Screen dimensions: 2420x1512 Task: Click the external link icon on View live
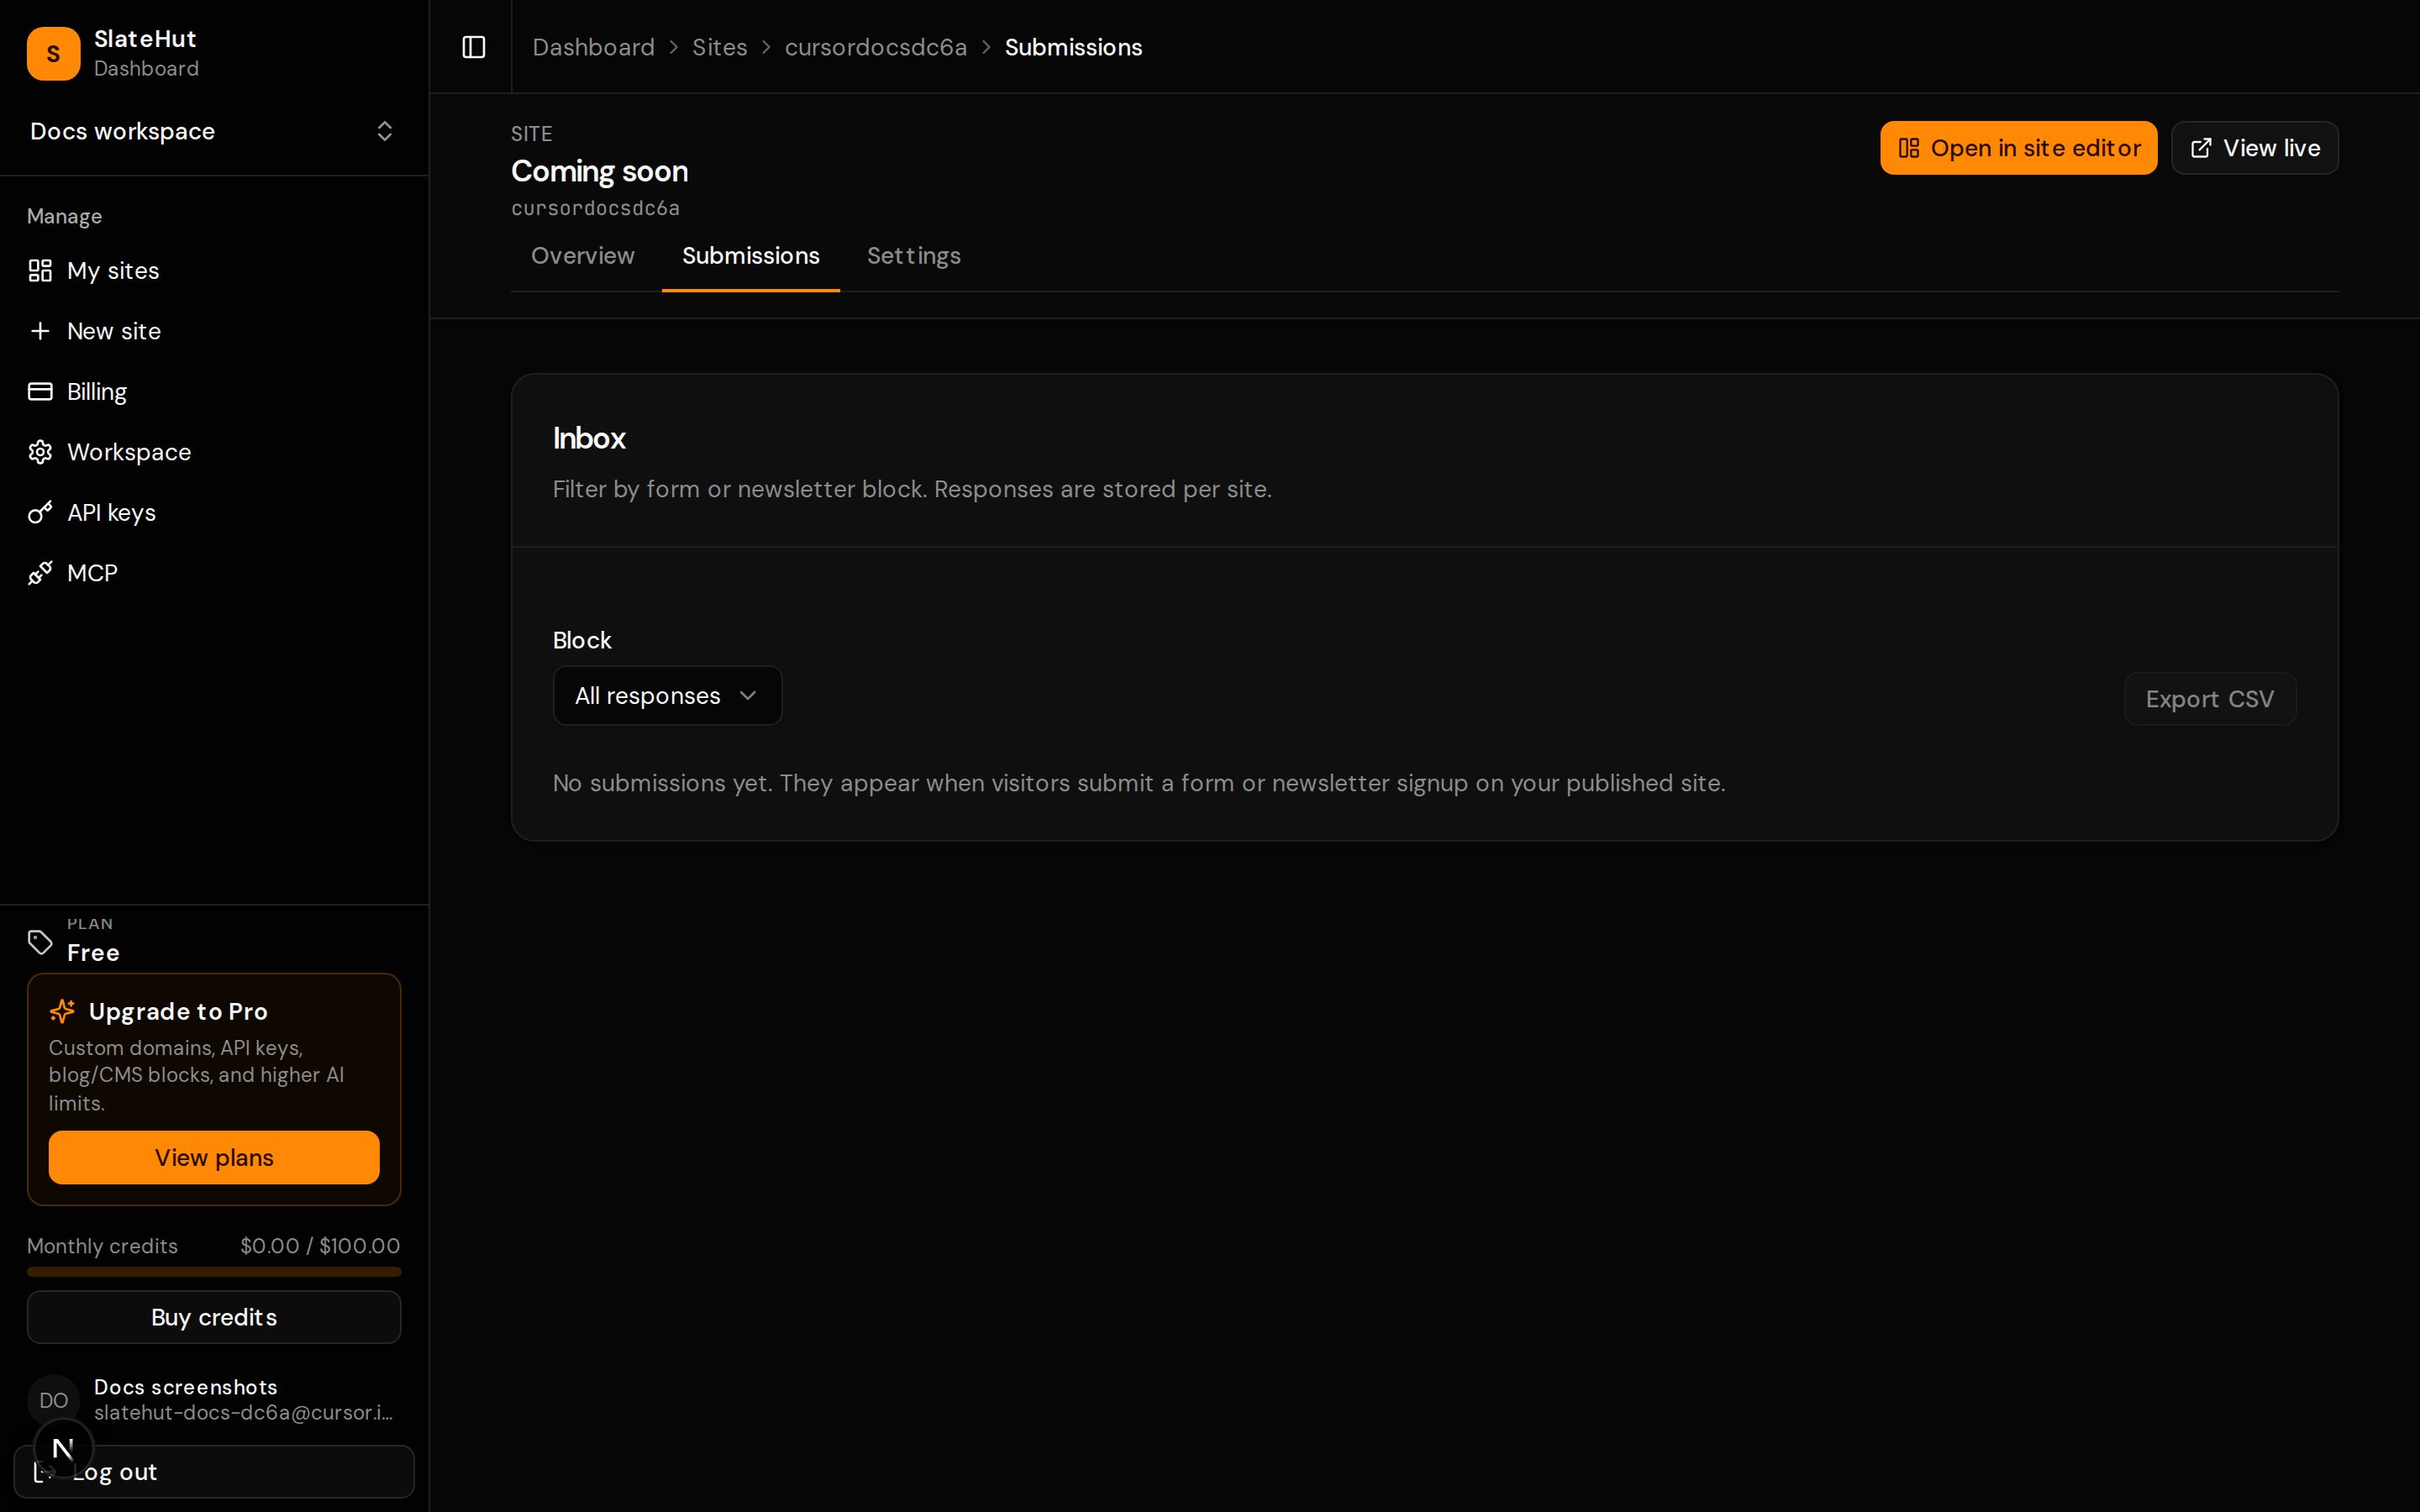(2200, 148)
